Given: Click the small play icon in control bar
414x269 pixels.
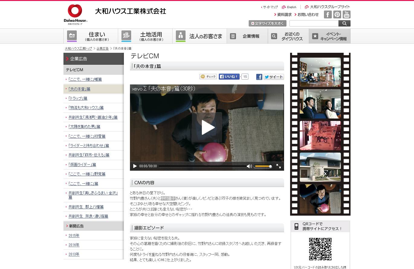Looking at the screenshot, I should pos(135,166).
